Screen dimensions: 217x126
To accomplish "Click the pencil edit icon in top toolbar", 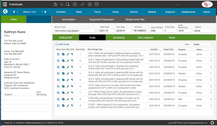I will pos(82,4).
